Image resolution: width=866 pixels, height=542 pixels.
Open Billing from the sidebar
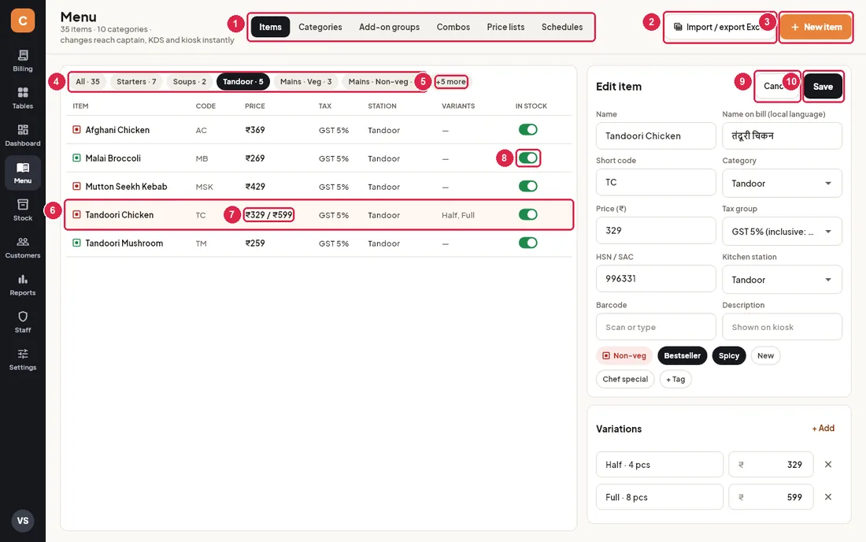pos(23,61)
